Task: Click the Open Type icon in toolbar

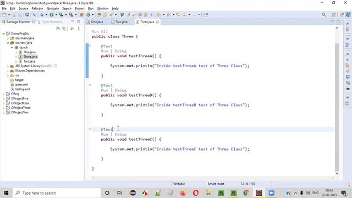Action: [98, 15]
